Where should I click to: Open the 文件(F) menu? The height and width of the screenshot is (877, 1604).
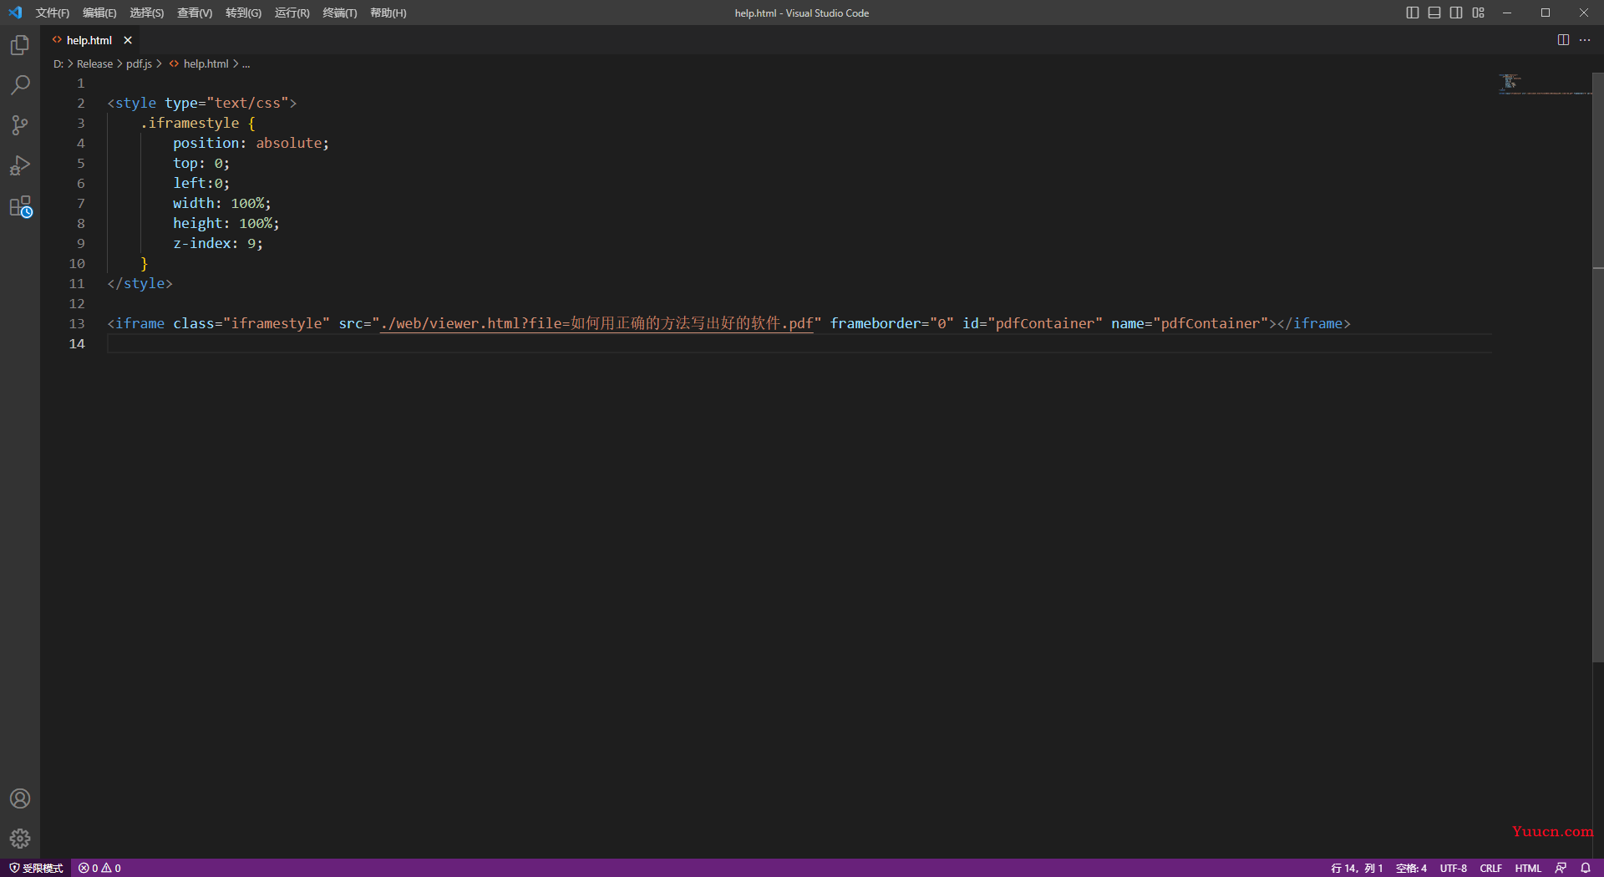pos(52,13)
